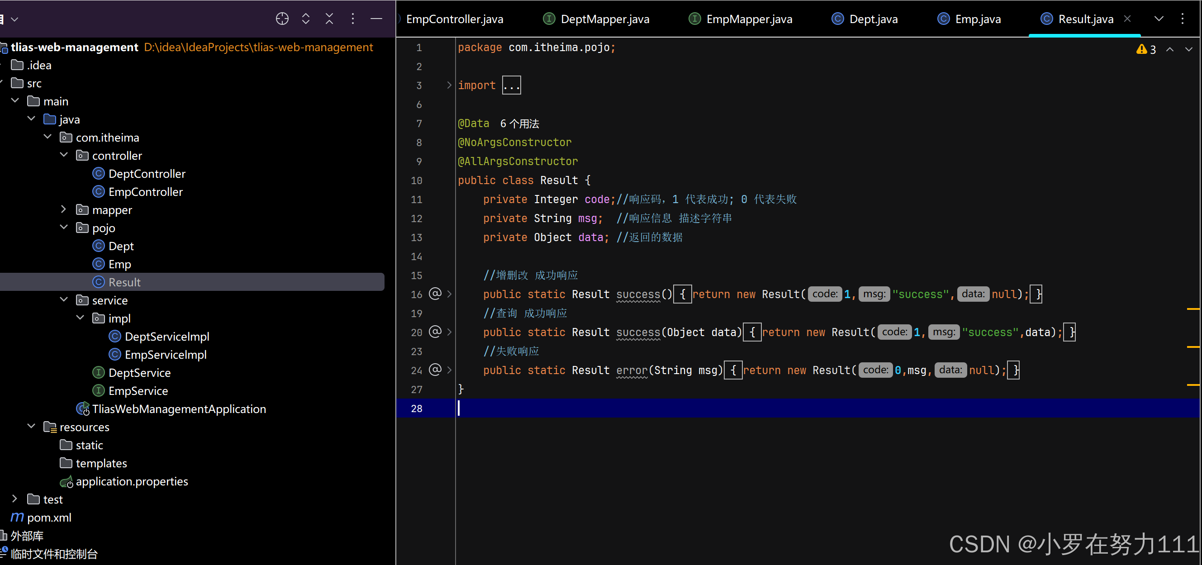Expand the folded success method on line 20
Viewport: 1202px width, 565px height.
(449, 332)
